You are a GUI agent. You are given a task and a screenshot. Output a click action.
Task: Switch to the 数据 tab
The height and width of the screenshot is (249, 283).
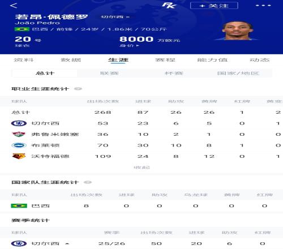pyautogui.click(x=71, y=60)
